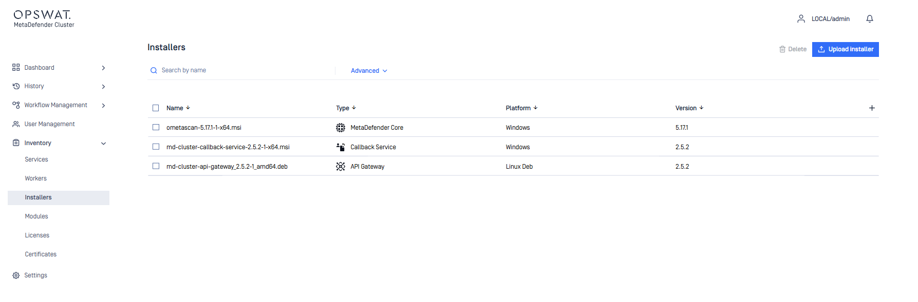This screenshot has width=918, height=302.
Task: Tick the md-cluster-api-gateway deb checkbox
Action: [156, 166]
